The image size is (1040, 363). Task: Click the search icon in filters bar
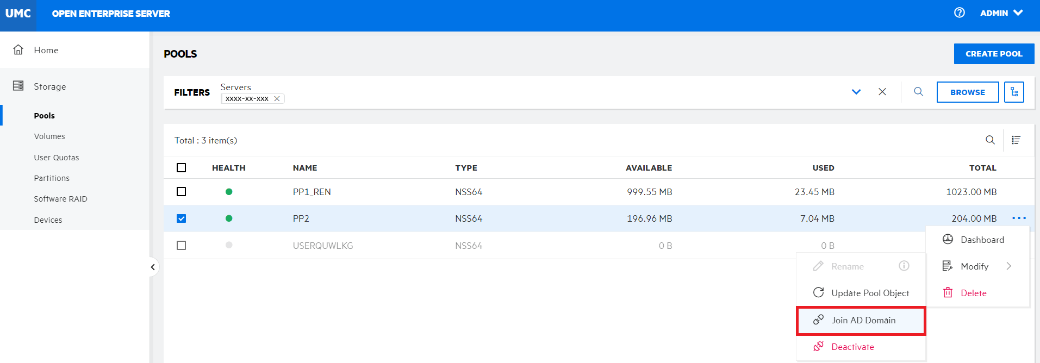point(918,92)
